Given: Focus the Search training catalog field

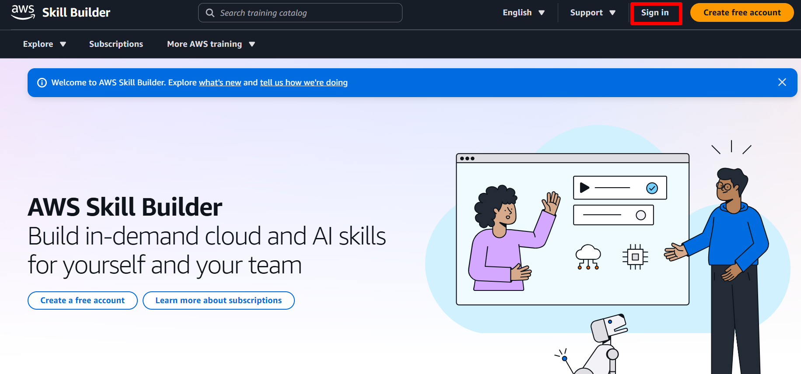Looking at the screenshot, I should 306,13.
